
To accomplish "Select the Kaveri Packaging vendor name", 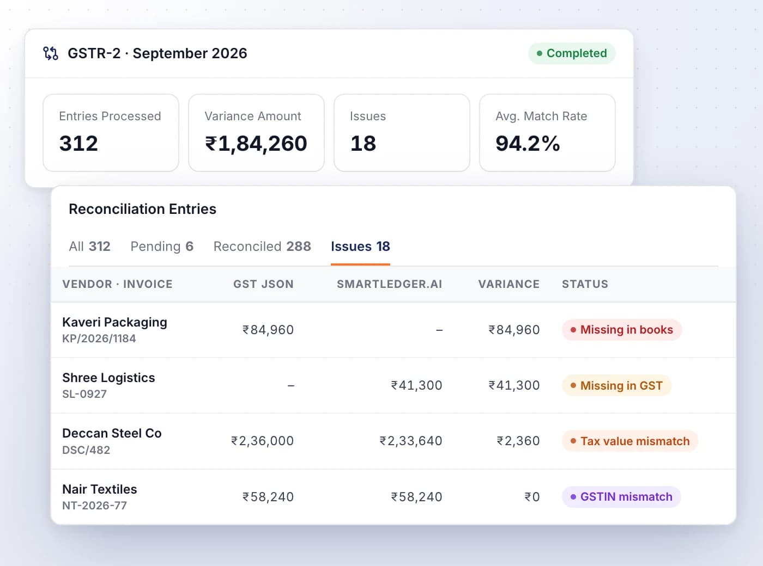I will pyautogui.click(x=114, y=322).
